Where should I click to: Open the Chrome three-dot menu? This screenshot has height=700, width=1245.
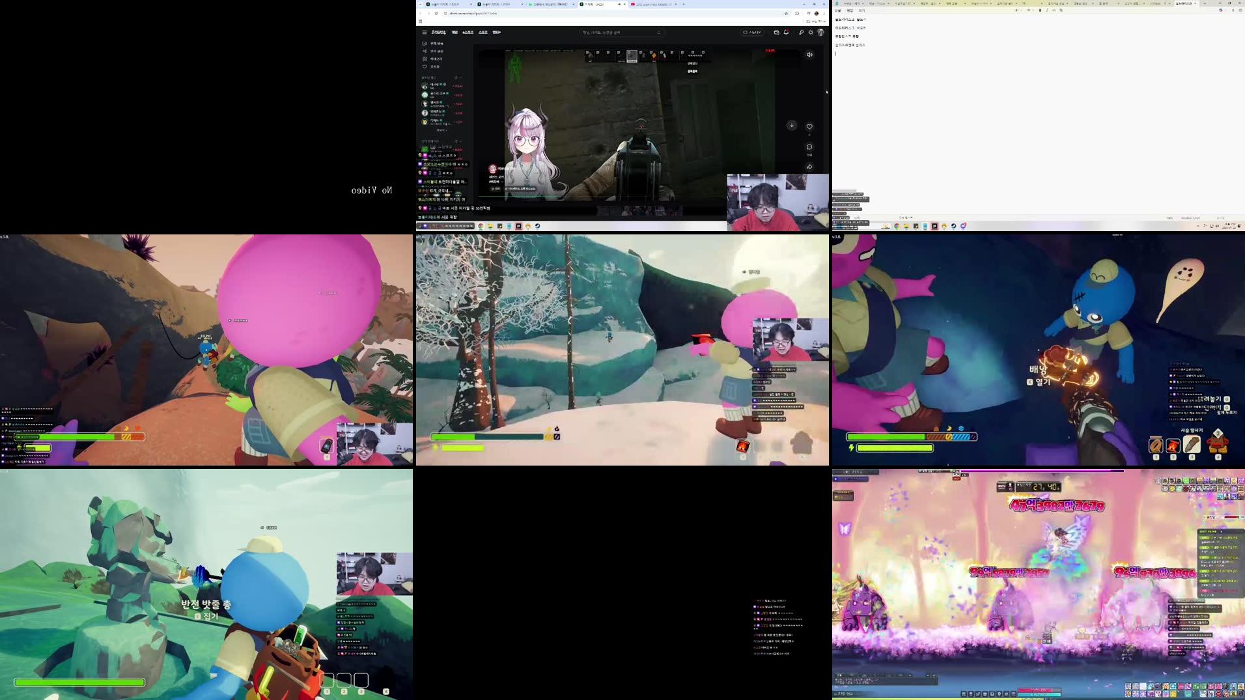[x=824, y=13]
